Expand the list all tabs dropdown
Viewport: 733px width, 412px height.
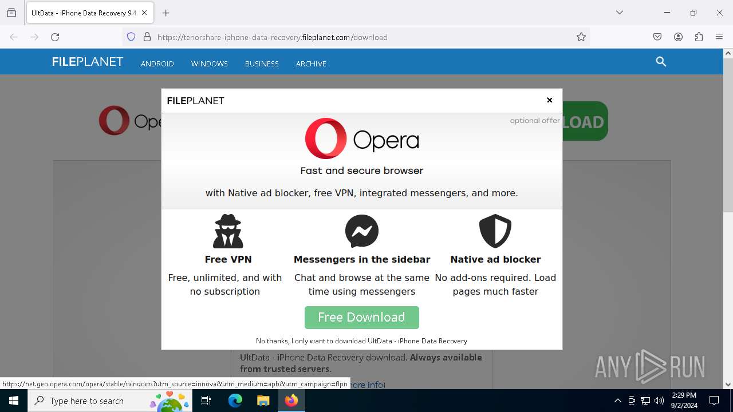click(620, 13)
